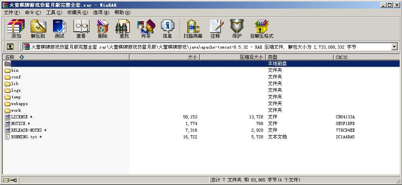Select the work folder
Viewport: 402px width, 185px height.
(x=13, y=110)
